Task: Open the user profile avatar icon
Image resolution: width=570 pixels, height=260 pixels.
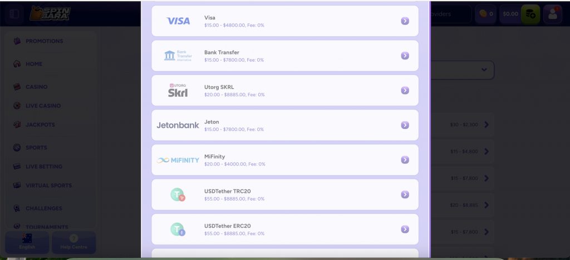Action: coord(552,14)
